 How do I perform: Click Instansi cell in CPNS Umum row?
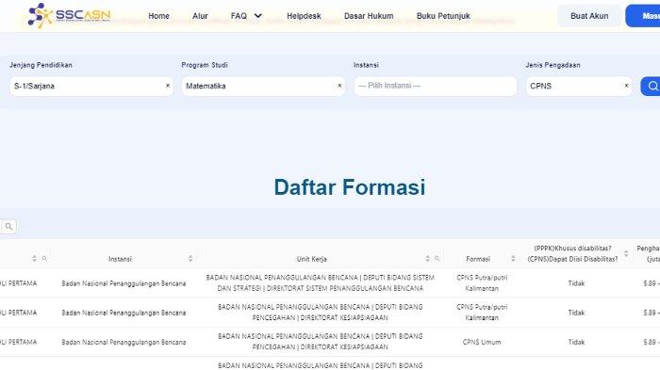124,343
